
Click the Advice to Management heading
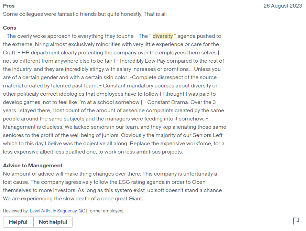tap(33, 166)
